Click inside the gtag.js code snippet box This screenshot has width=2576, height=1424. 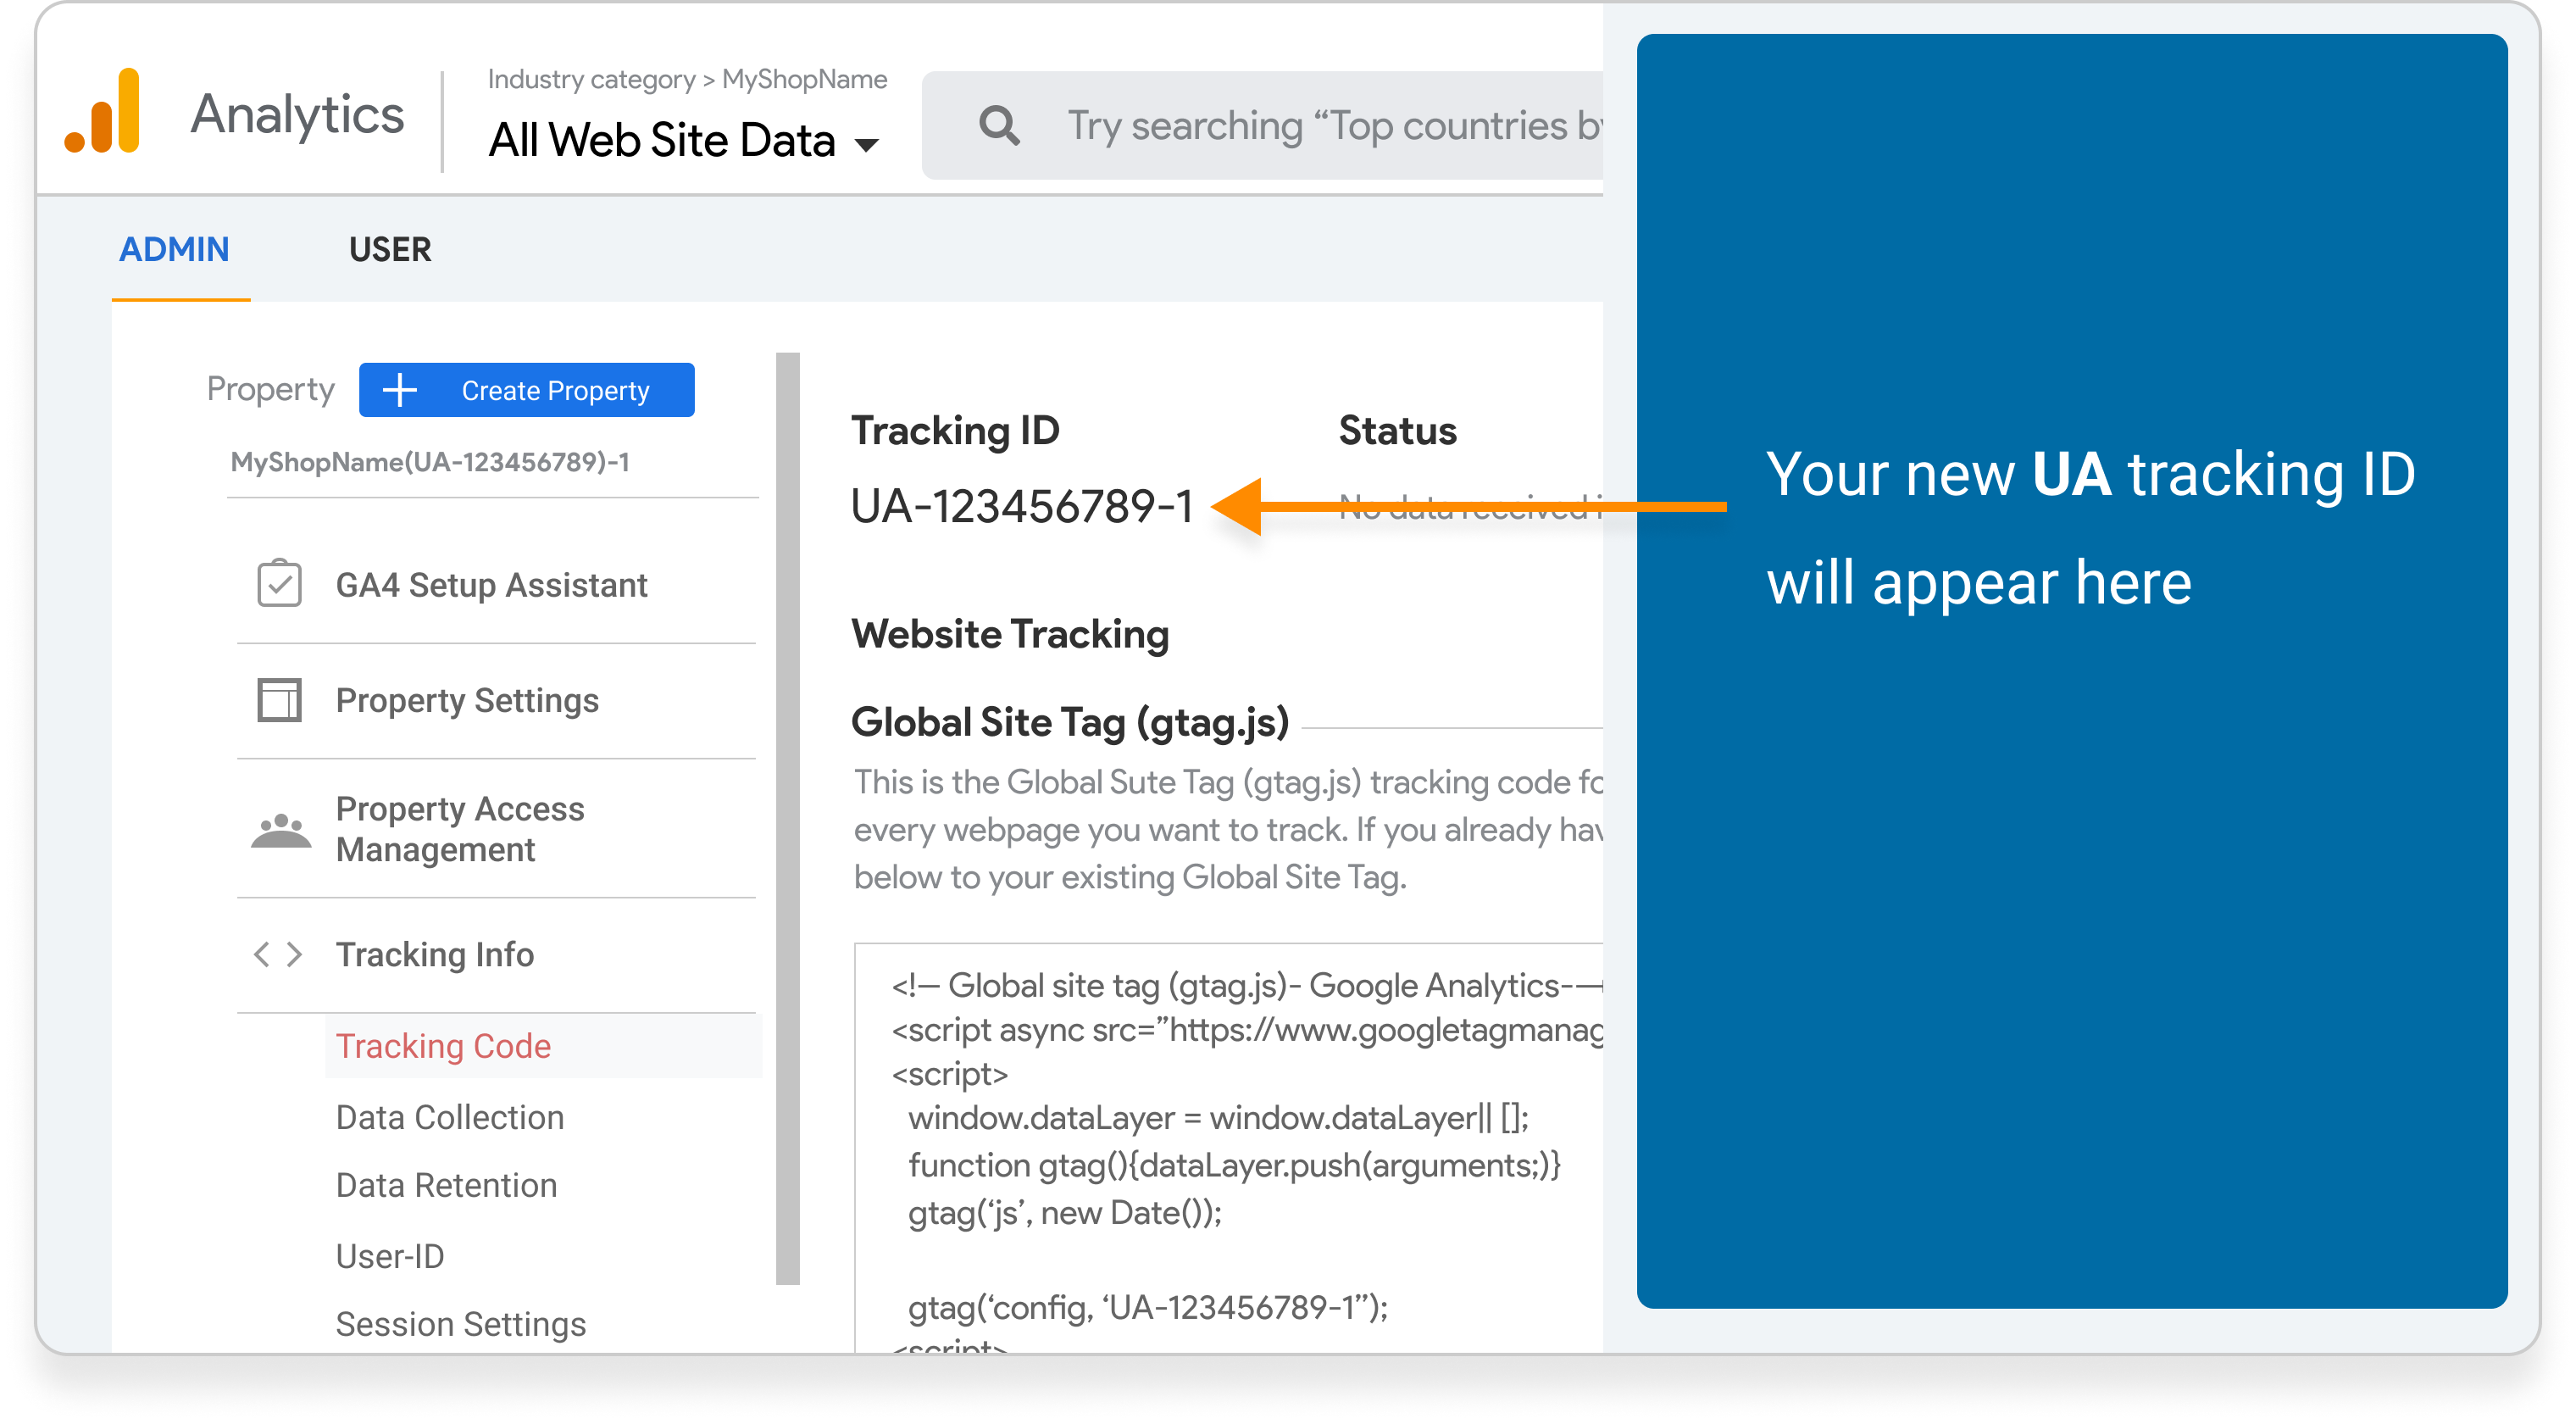pyautogui.click(x=1228, y=1148)
